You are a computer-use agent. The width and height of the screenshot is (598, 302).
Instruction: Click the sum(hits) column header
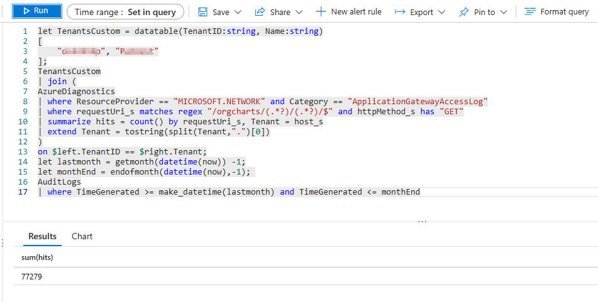(x=37, y=257)
